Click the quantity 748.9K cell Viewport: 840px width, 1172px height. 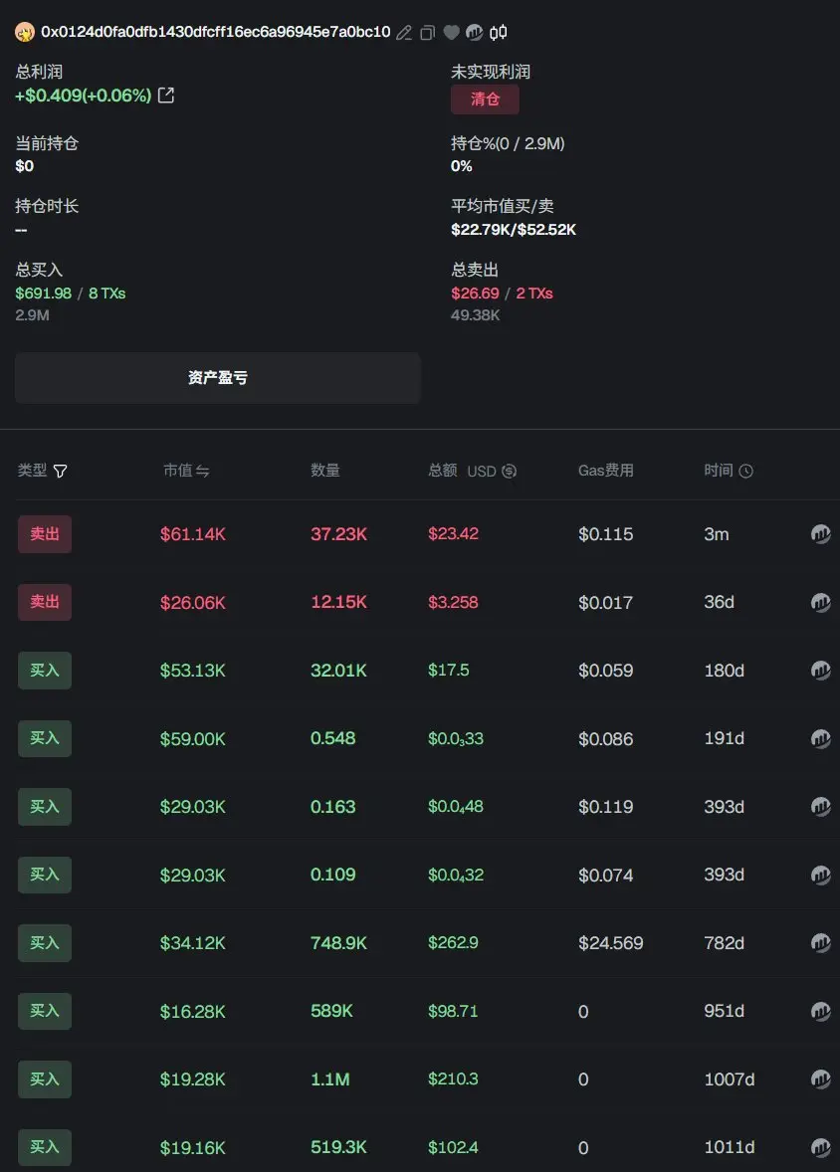click(338, 942)
